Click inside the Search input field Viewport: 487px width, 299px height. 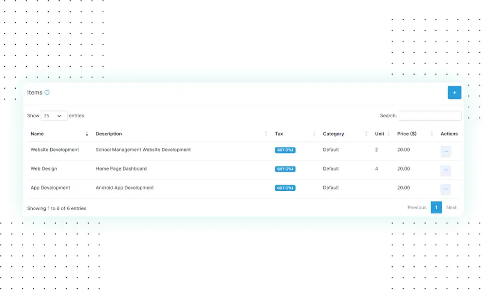point(430,116)
